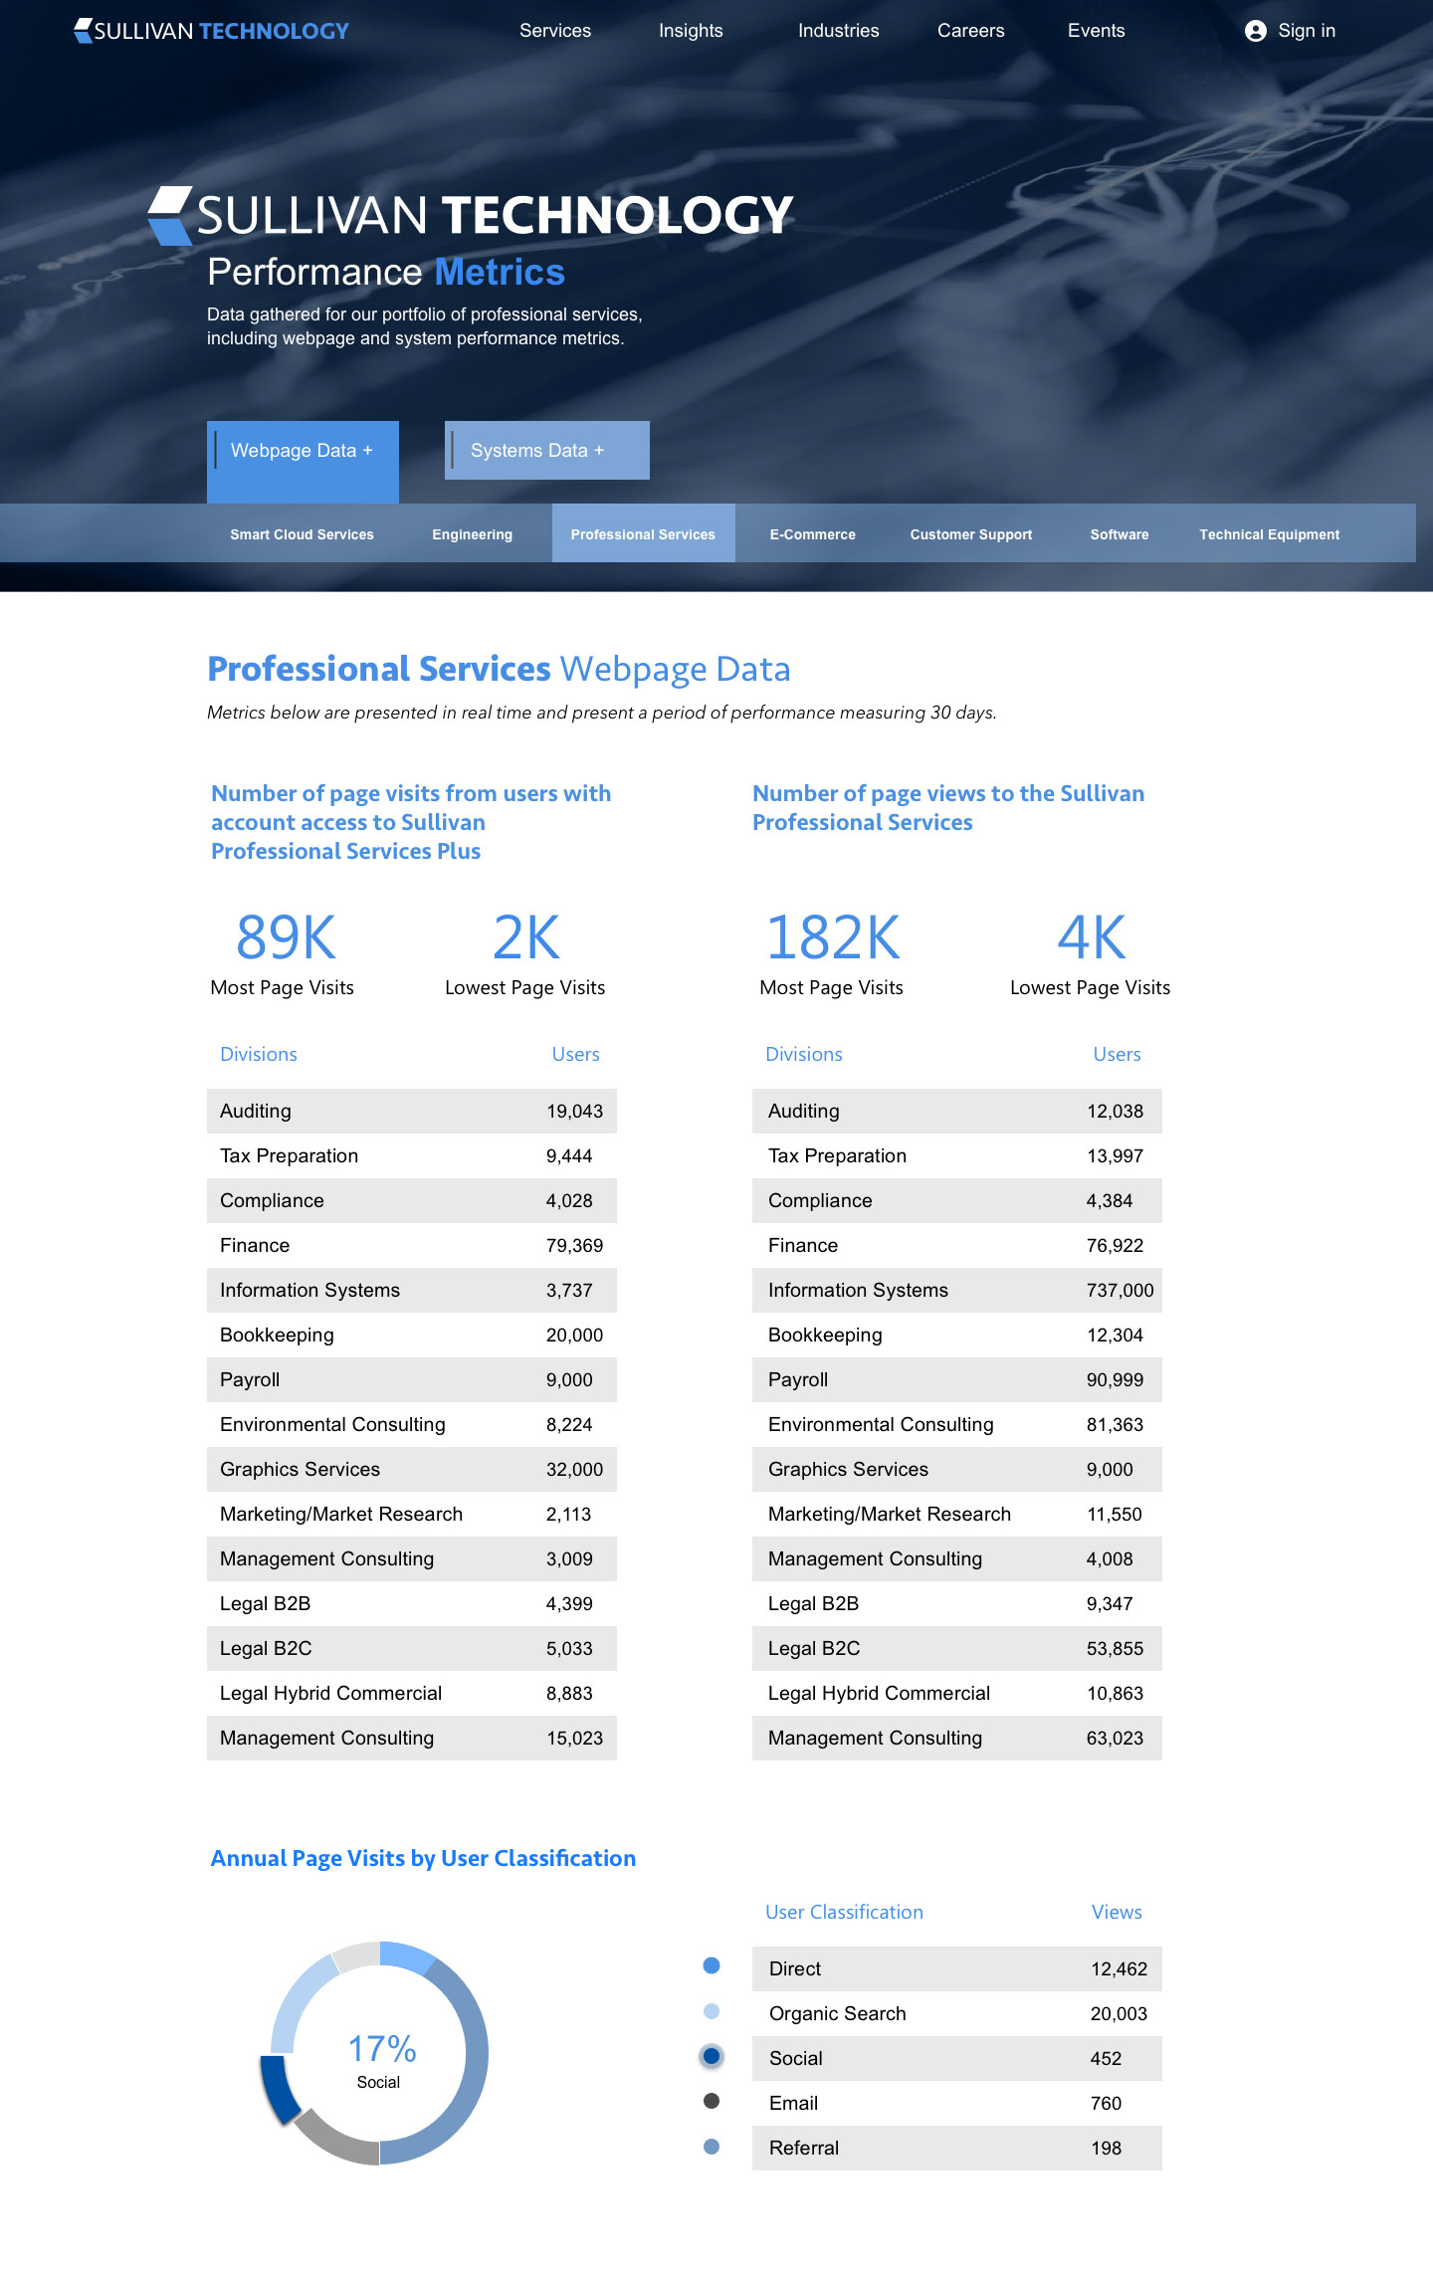Click the large Sullivan Technology hero logo

click(x=471, y=215)
